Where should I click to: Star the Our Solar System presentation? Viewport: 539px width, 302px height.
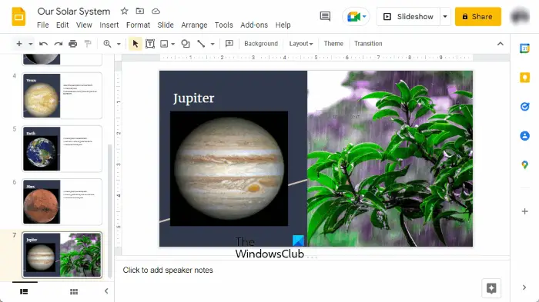(x=125, y=11)
